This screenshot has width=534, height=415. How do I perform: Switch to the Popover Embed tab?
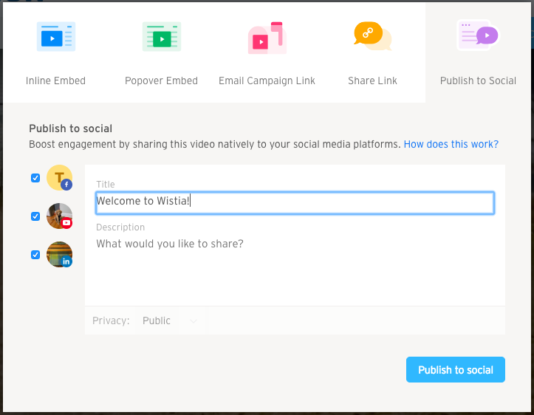[x=162, y=52]
